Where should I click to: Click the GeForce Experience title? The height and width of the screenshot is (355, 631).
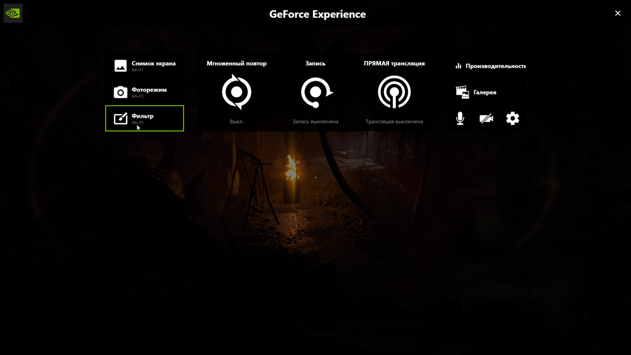[x=318, y=14]
